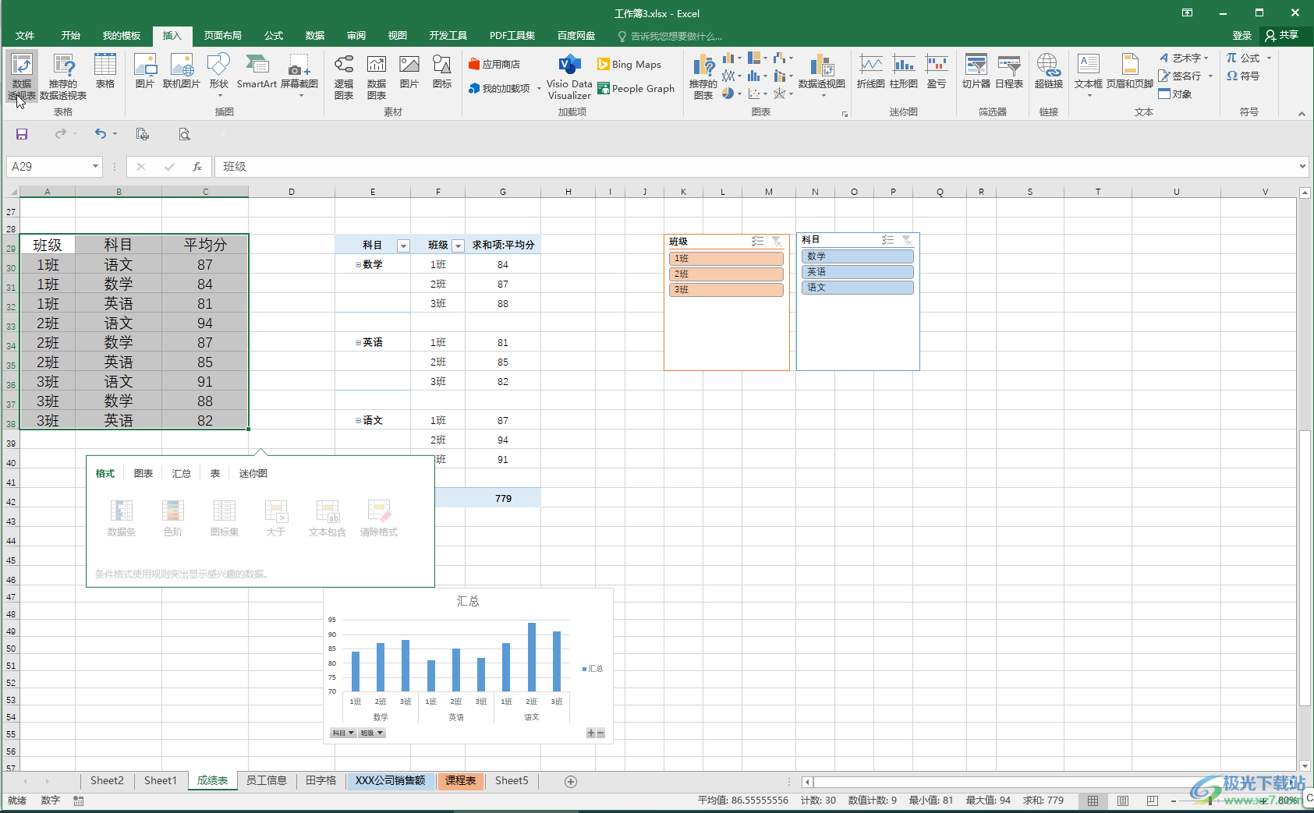Insert PivotChart from ribbon

(822, 75)
